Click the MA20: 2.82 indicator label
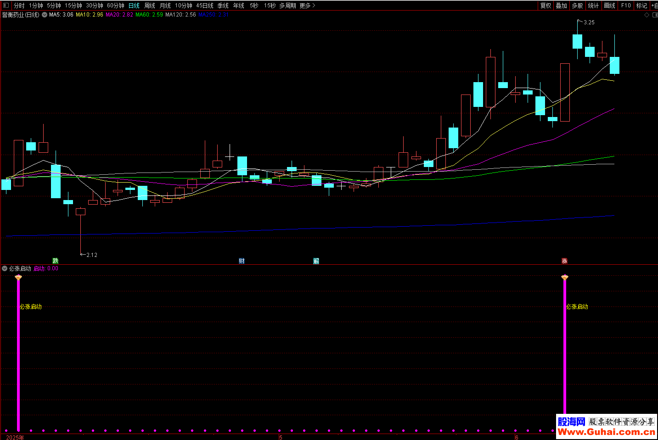Image resolution: width=658 pixels, height=440 pixels. [x=119, y=15]
